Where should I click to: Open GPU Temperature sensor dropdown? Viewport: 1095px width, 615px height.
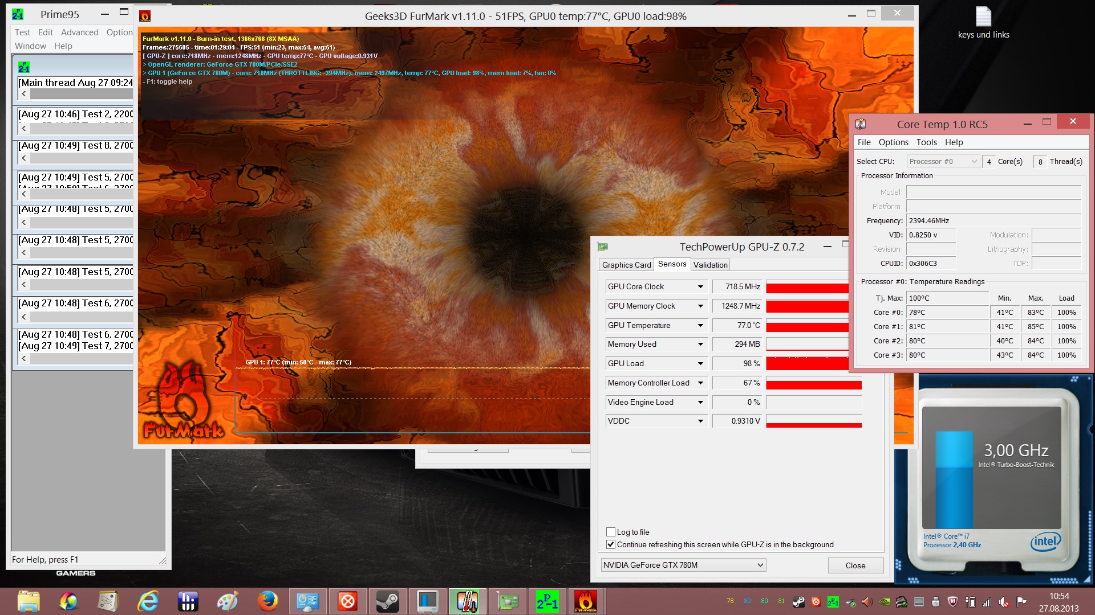(x=700, y=326)
